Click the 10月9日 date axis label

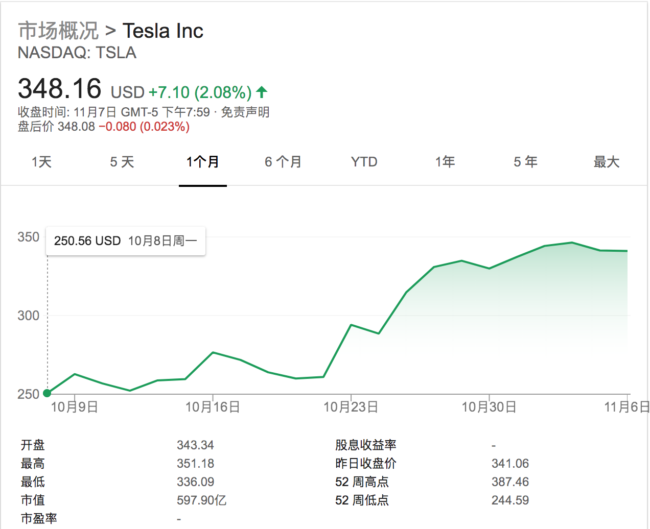[75, 407]
